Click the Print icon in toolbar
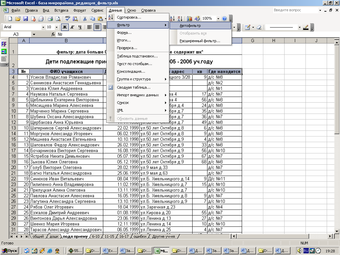 [x=50, y=19]
